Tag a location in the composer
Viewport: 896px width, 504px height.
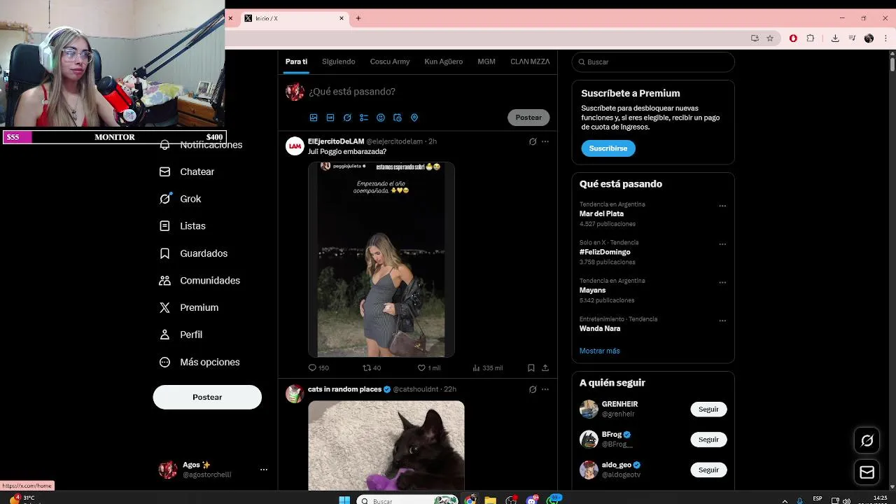click(414, 118)
